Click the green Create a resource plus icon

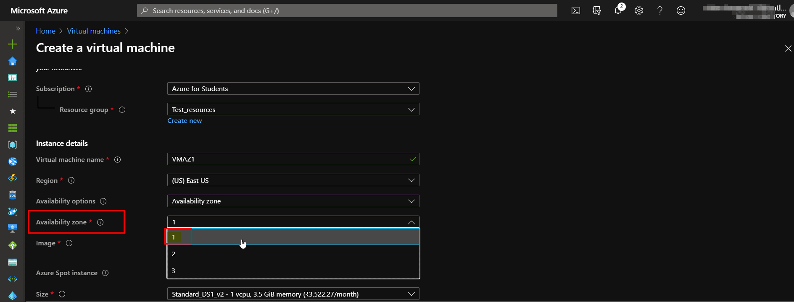point(13,44)
